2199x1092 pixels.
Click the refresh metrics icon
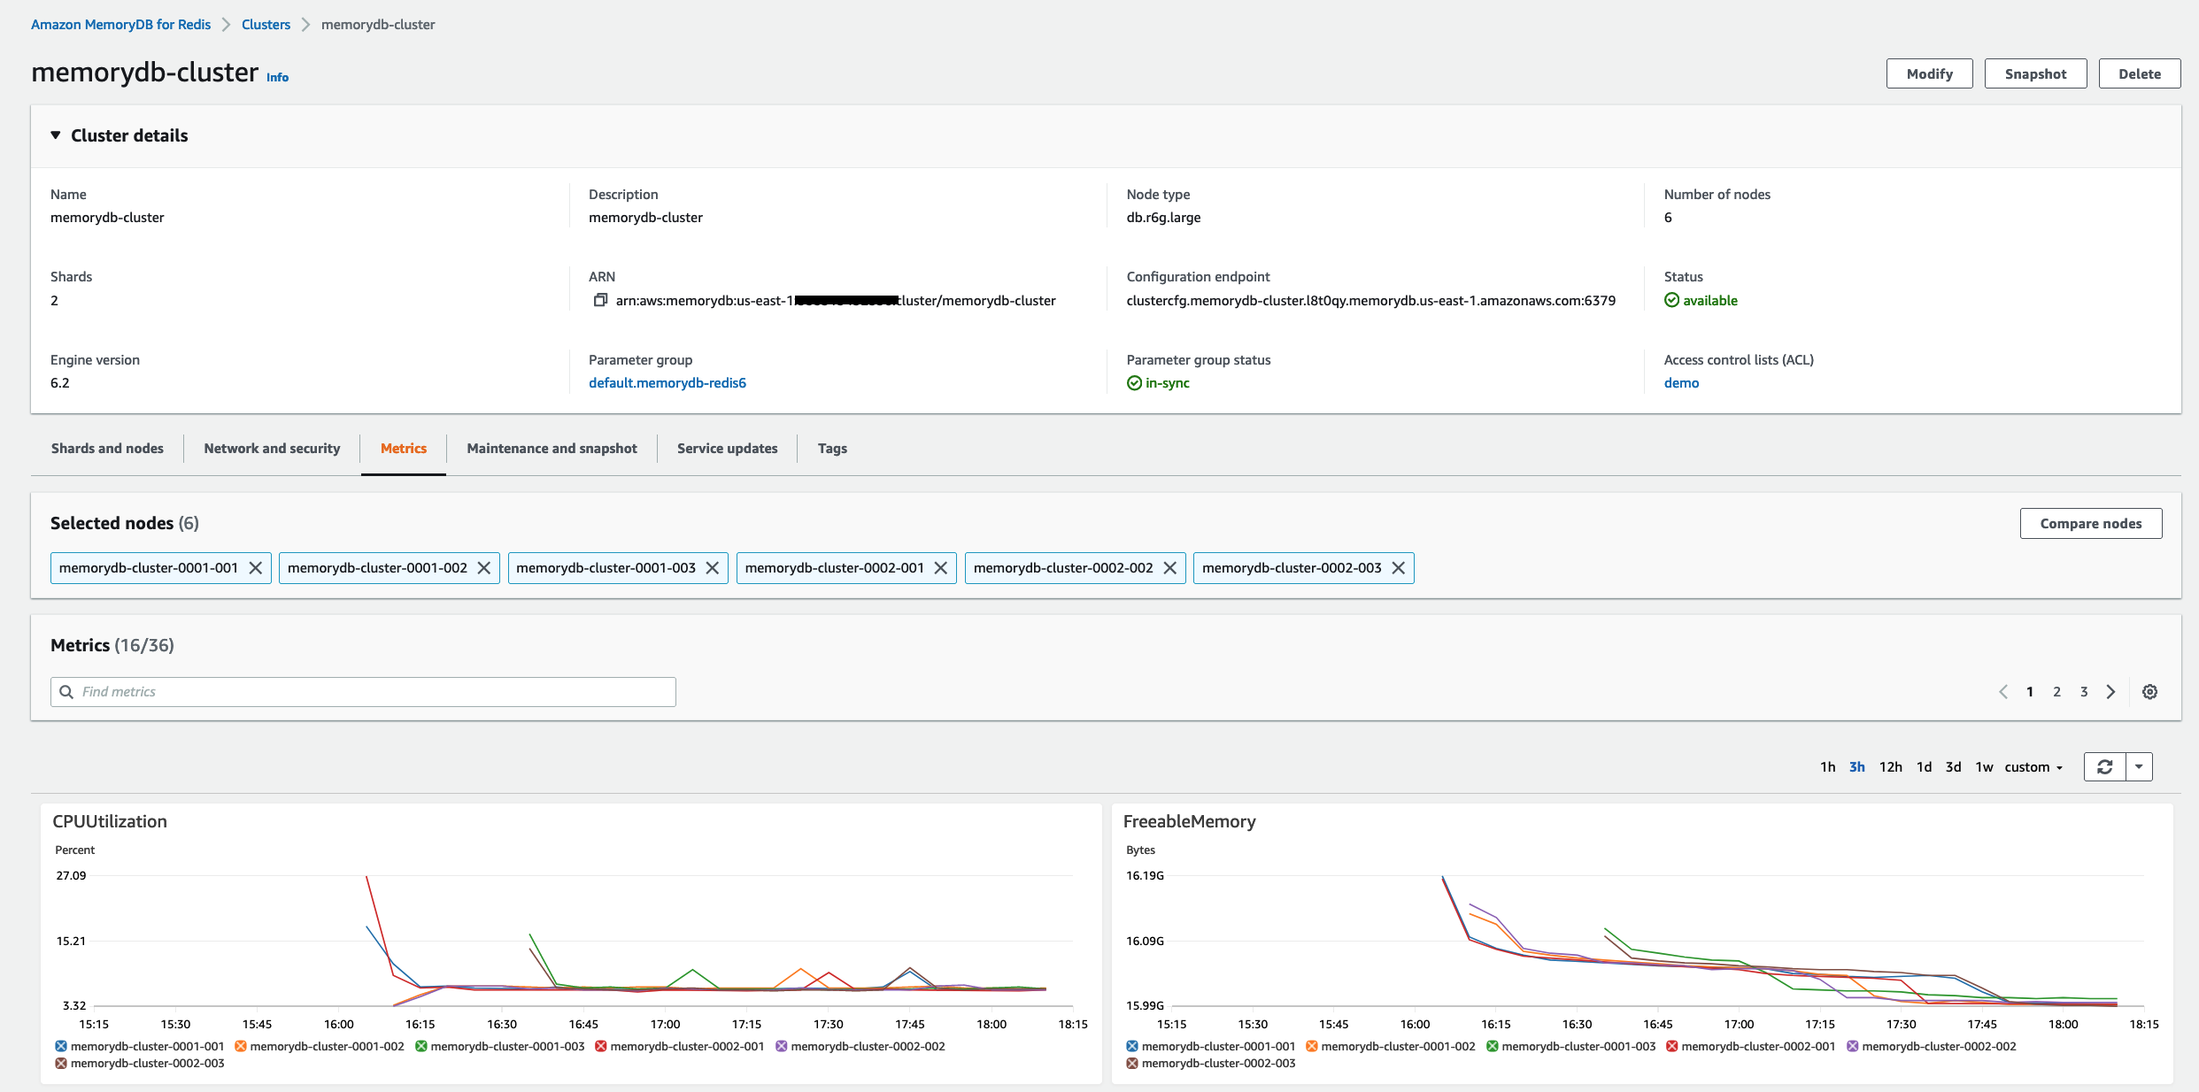(2104, 766)
